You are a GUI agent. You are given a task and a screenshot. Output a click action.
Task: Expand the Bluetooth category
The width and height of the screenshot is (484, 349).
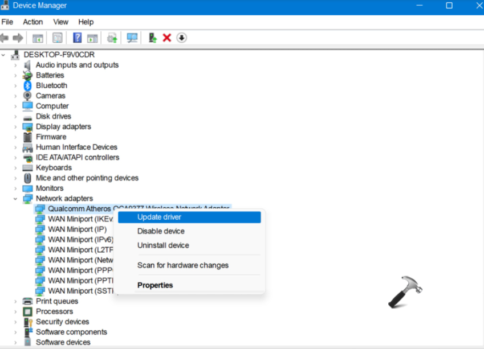coord(15,85)
